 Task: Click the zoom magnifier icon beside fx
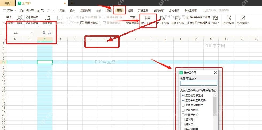click(44, 33)
